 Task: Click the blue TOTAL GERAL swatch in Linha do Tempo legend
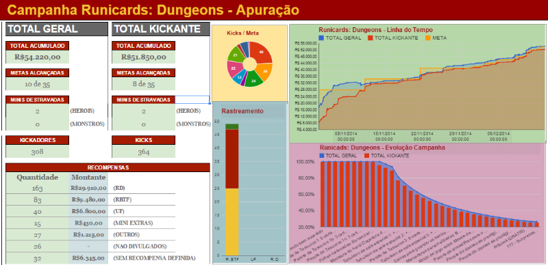[321, 38]
